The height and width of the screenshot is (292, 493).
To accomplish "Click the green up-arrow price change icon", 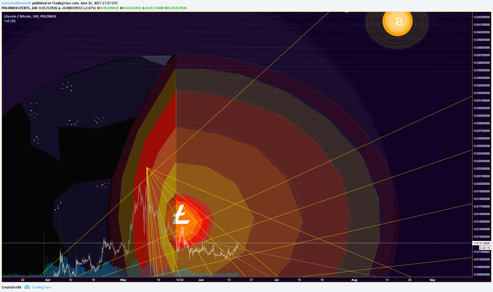I will point(59,8).
